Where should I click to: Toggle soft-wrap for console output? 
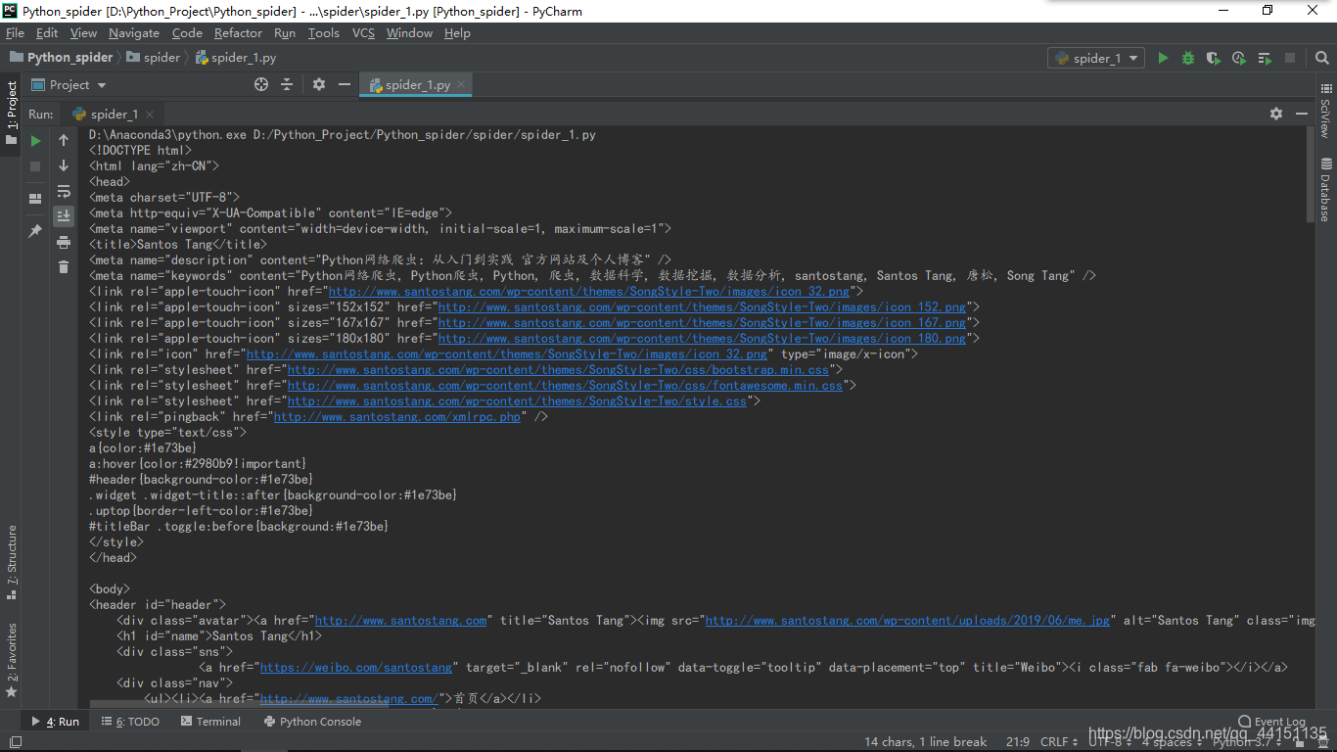click(64, 192)
